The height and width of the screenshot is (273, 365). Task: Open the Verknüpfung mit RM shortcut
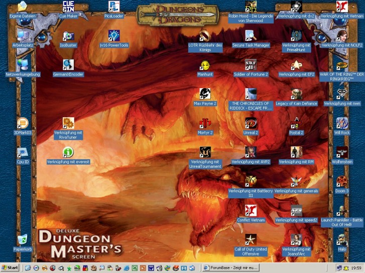[296, 152]
